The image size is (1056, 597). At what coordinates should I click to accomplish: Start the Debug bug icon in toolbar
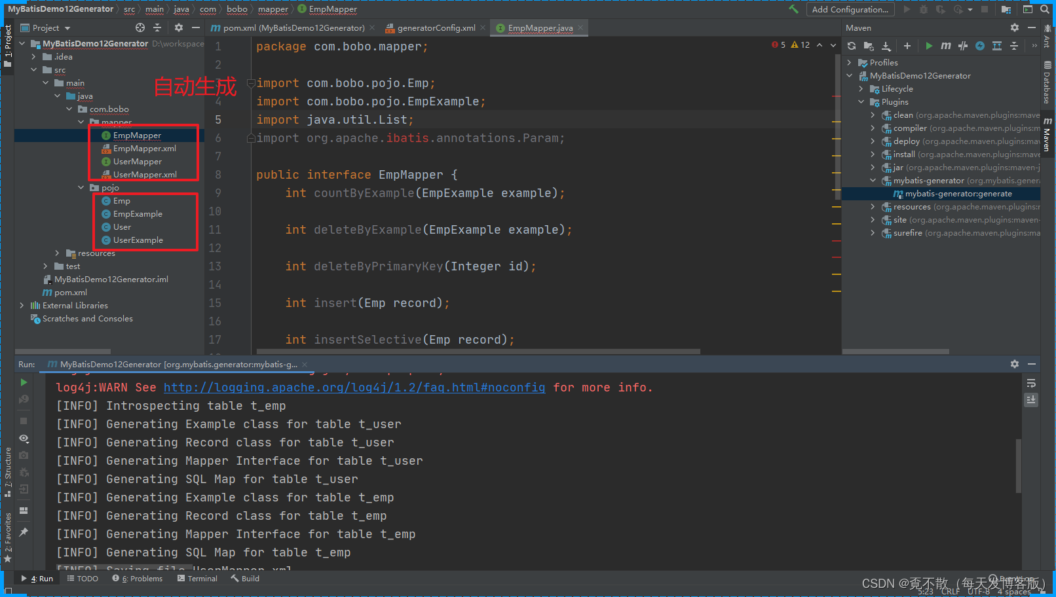923,9
